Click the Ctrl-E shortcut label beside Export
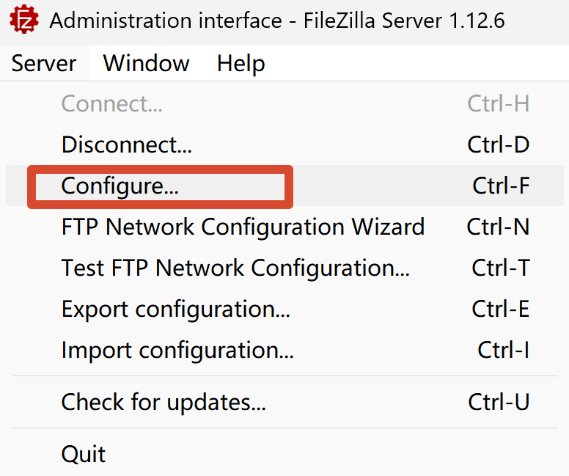The height and width of the screenshot is (476, 569). (500, 309)
